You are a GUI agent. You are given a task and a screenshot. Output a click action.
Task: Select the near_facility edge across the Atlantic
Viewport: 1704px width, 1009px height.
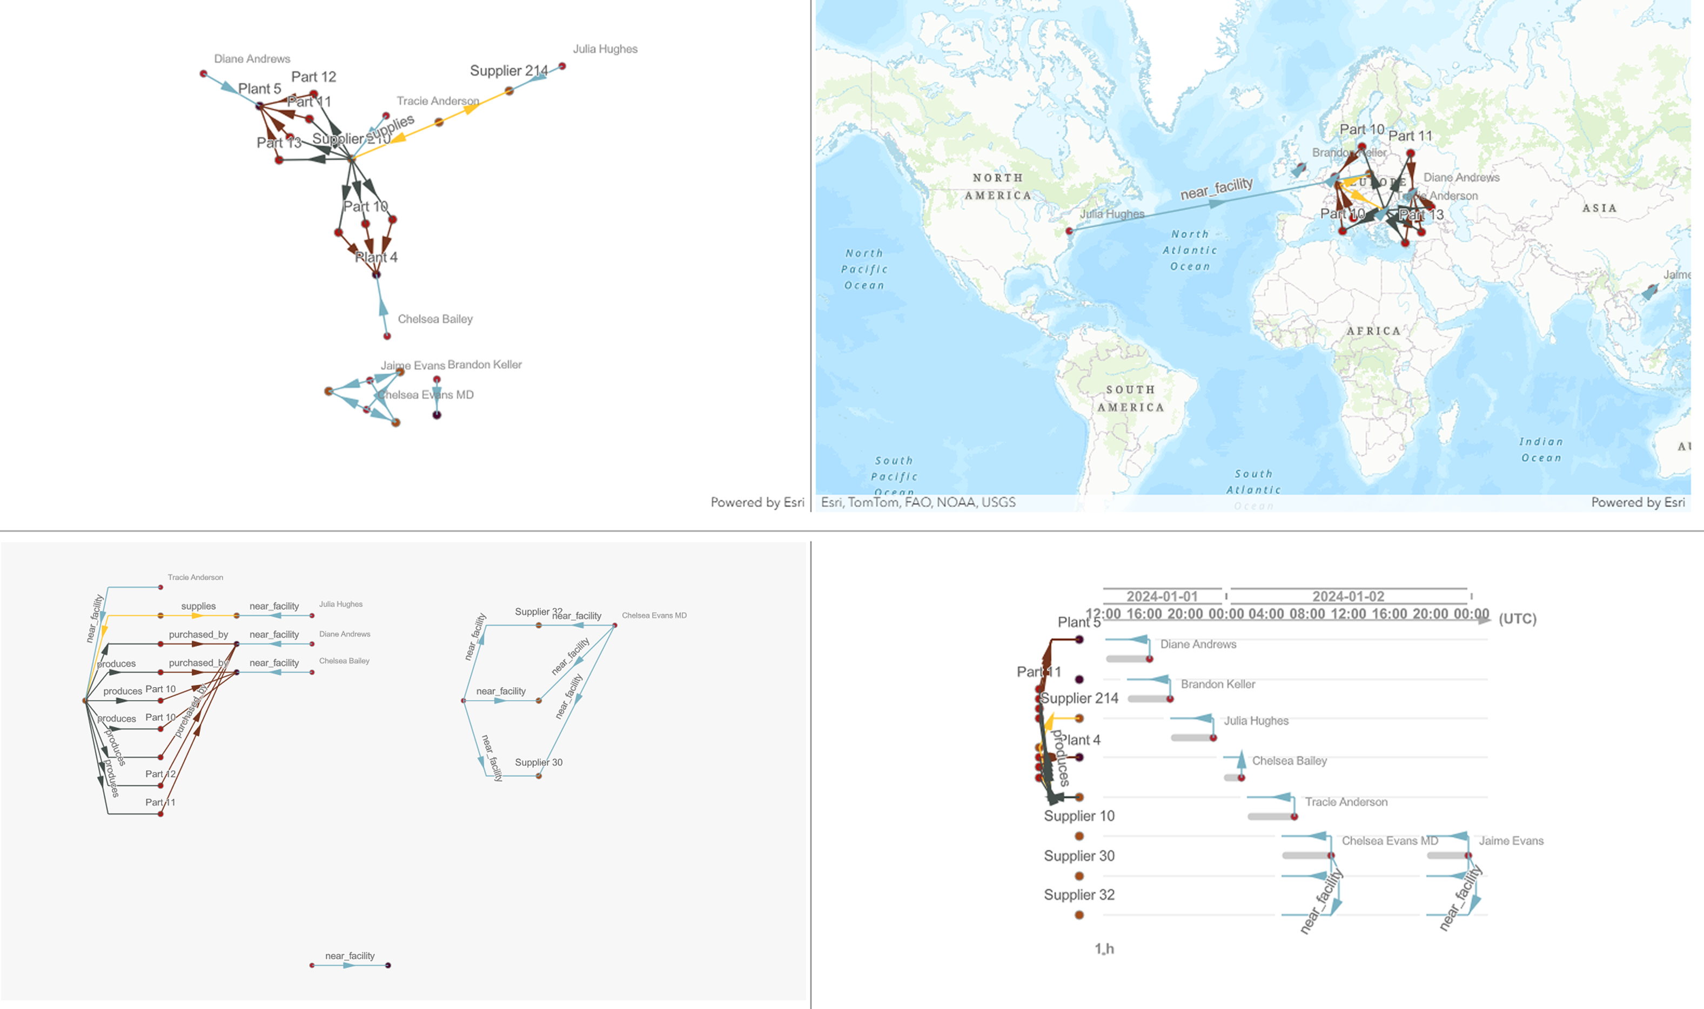tap(1217, 191)
